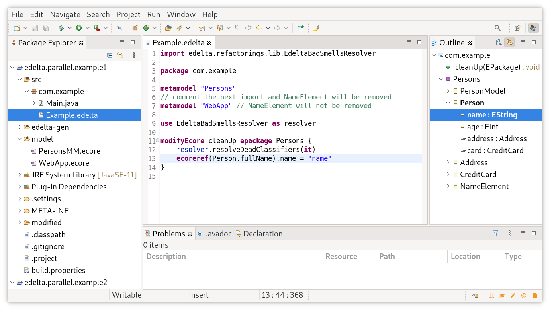The image size is (550, 310).
Task: Create a new element with the New wizard icon
Action: pos(16,28)
